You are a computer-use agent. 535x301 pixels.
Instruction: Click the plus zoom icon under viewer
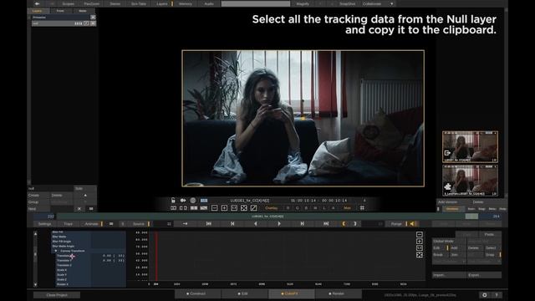(x=224, y=208)
